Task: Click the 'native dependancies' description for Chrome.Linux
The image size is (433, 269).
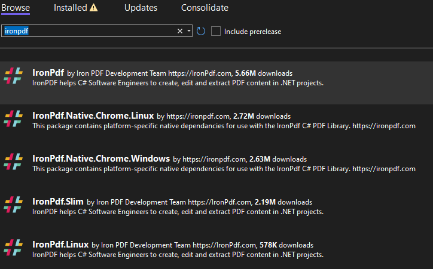Action: [224, 126]
